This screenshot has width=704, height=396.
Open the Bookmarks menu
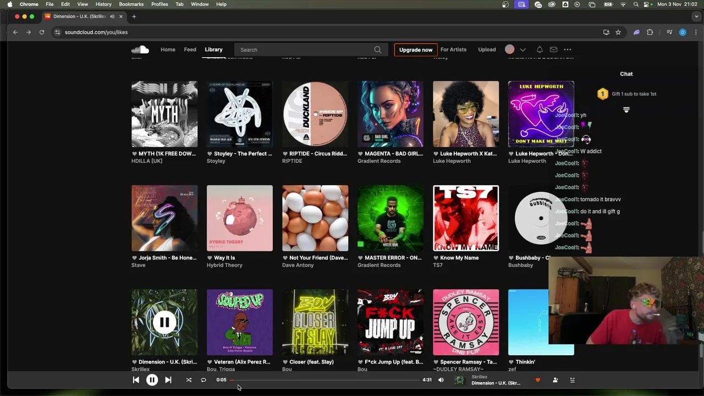pos(131,4)
